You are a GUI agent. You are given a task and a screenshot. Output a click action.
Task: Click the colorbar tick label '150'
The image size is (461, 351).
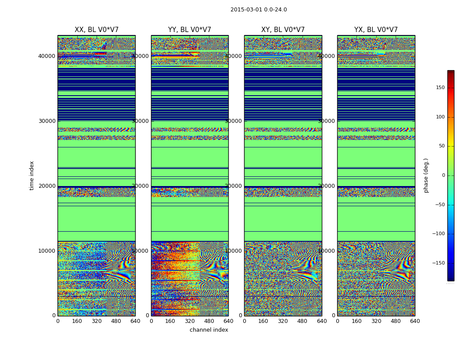coord(439,88)
